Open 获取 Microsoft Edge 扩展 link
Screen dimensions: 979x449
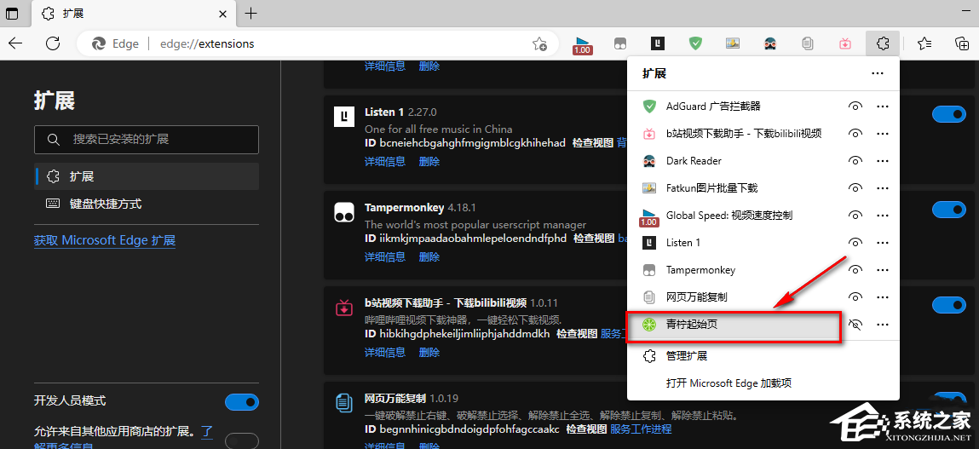105,240
